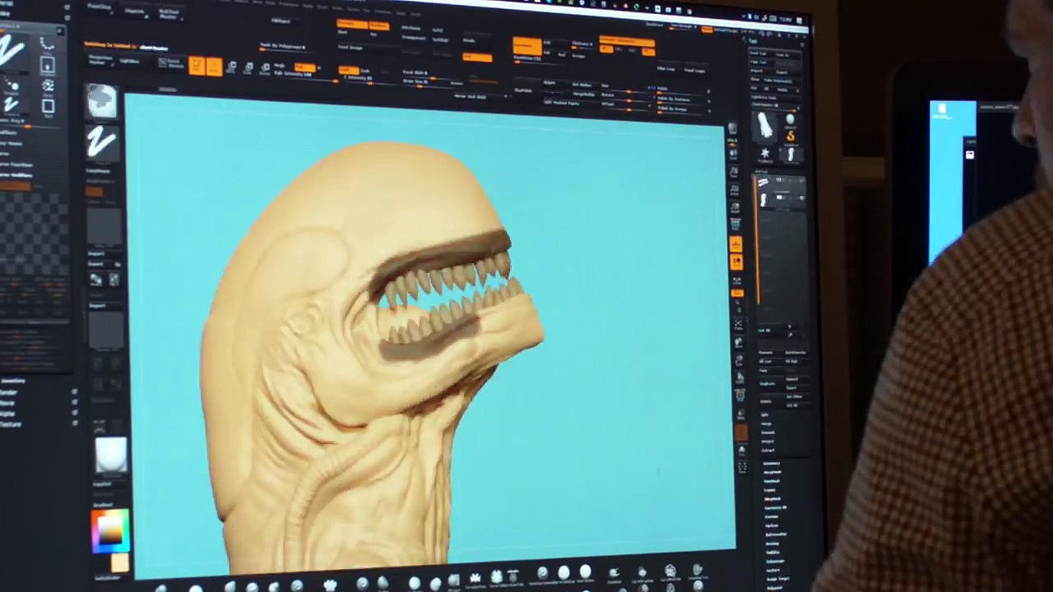Adjust the Draw Size slider
This screenshot has height=592, width=1053.
click(425, 81)
